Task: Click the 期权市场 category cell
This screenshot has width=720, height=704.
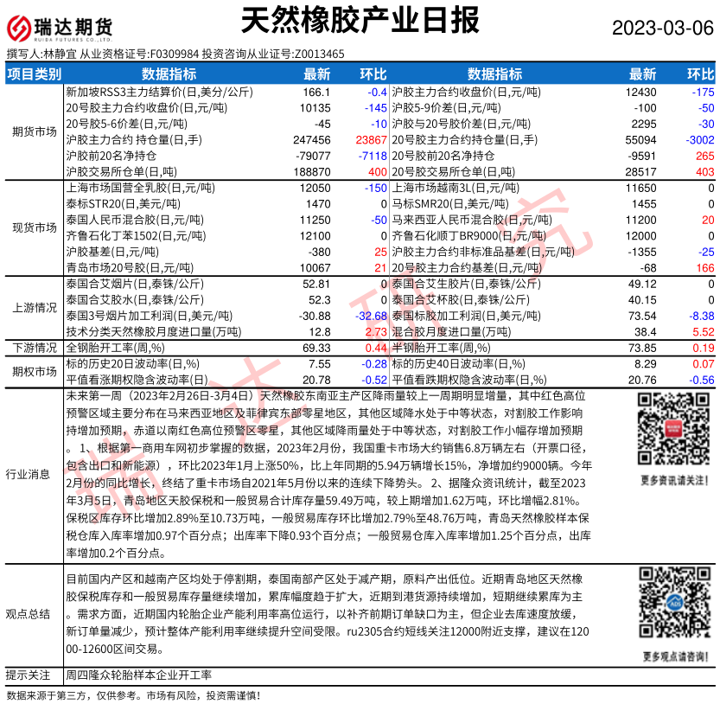Action: point(34,371)
